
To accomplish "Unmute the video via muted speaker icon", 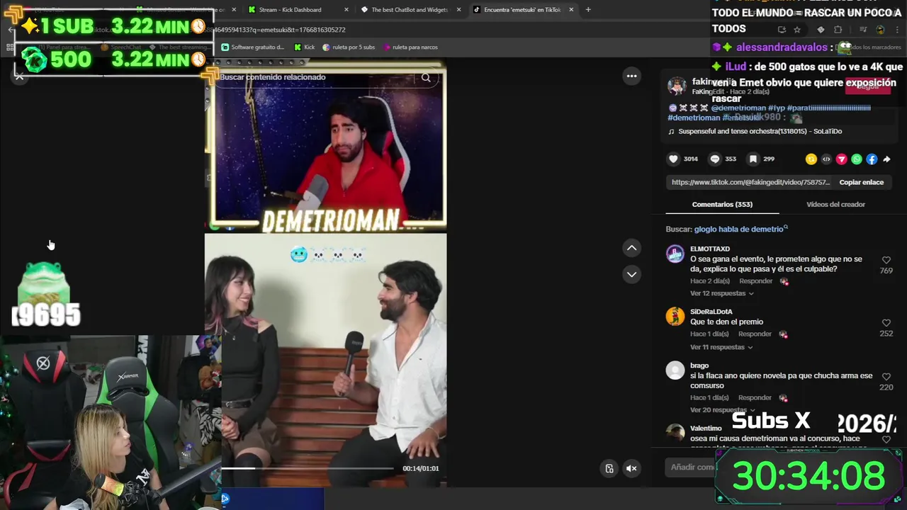I will [x=631, y=468].
